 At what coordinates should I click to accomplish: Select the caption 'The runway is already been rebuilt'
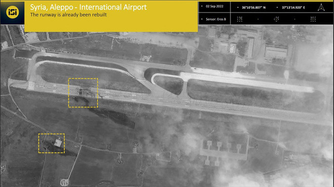tap(68, 15)
